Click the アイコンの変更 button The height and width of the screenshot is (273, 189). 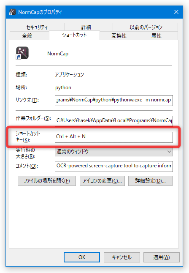[102, 181]
